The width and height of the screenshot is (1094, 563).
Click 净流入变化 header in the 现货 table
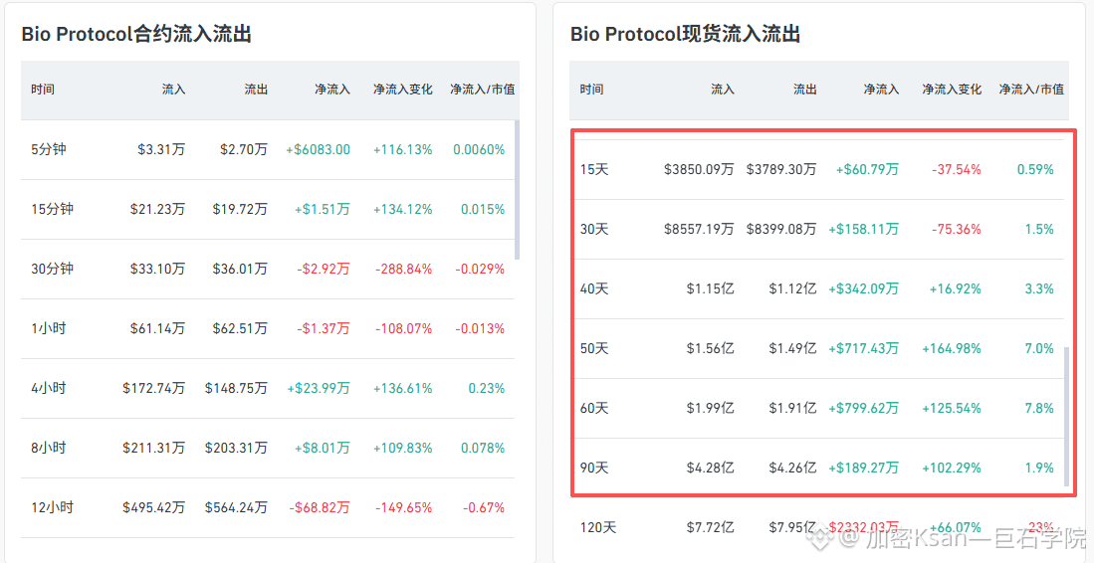(x=952, y=90)
